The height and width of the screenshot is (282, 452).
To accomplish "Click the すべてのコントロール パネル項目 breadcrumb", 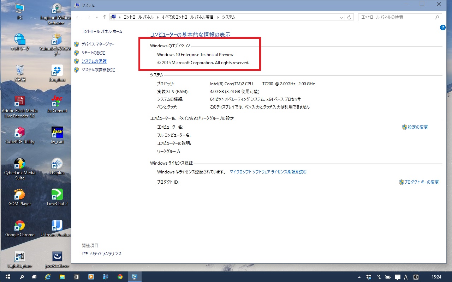I will click(x=188, y=17).
